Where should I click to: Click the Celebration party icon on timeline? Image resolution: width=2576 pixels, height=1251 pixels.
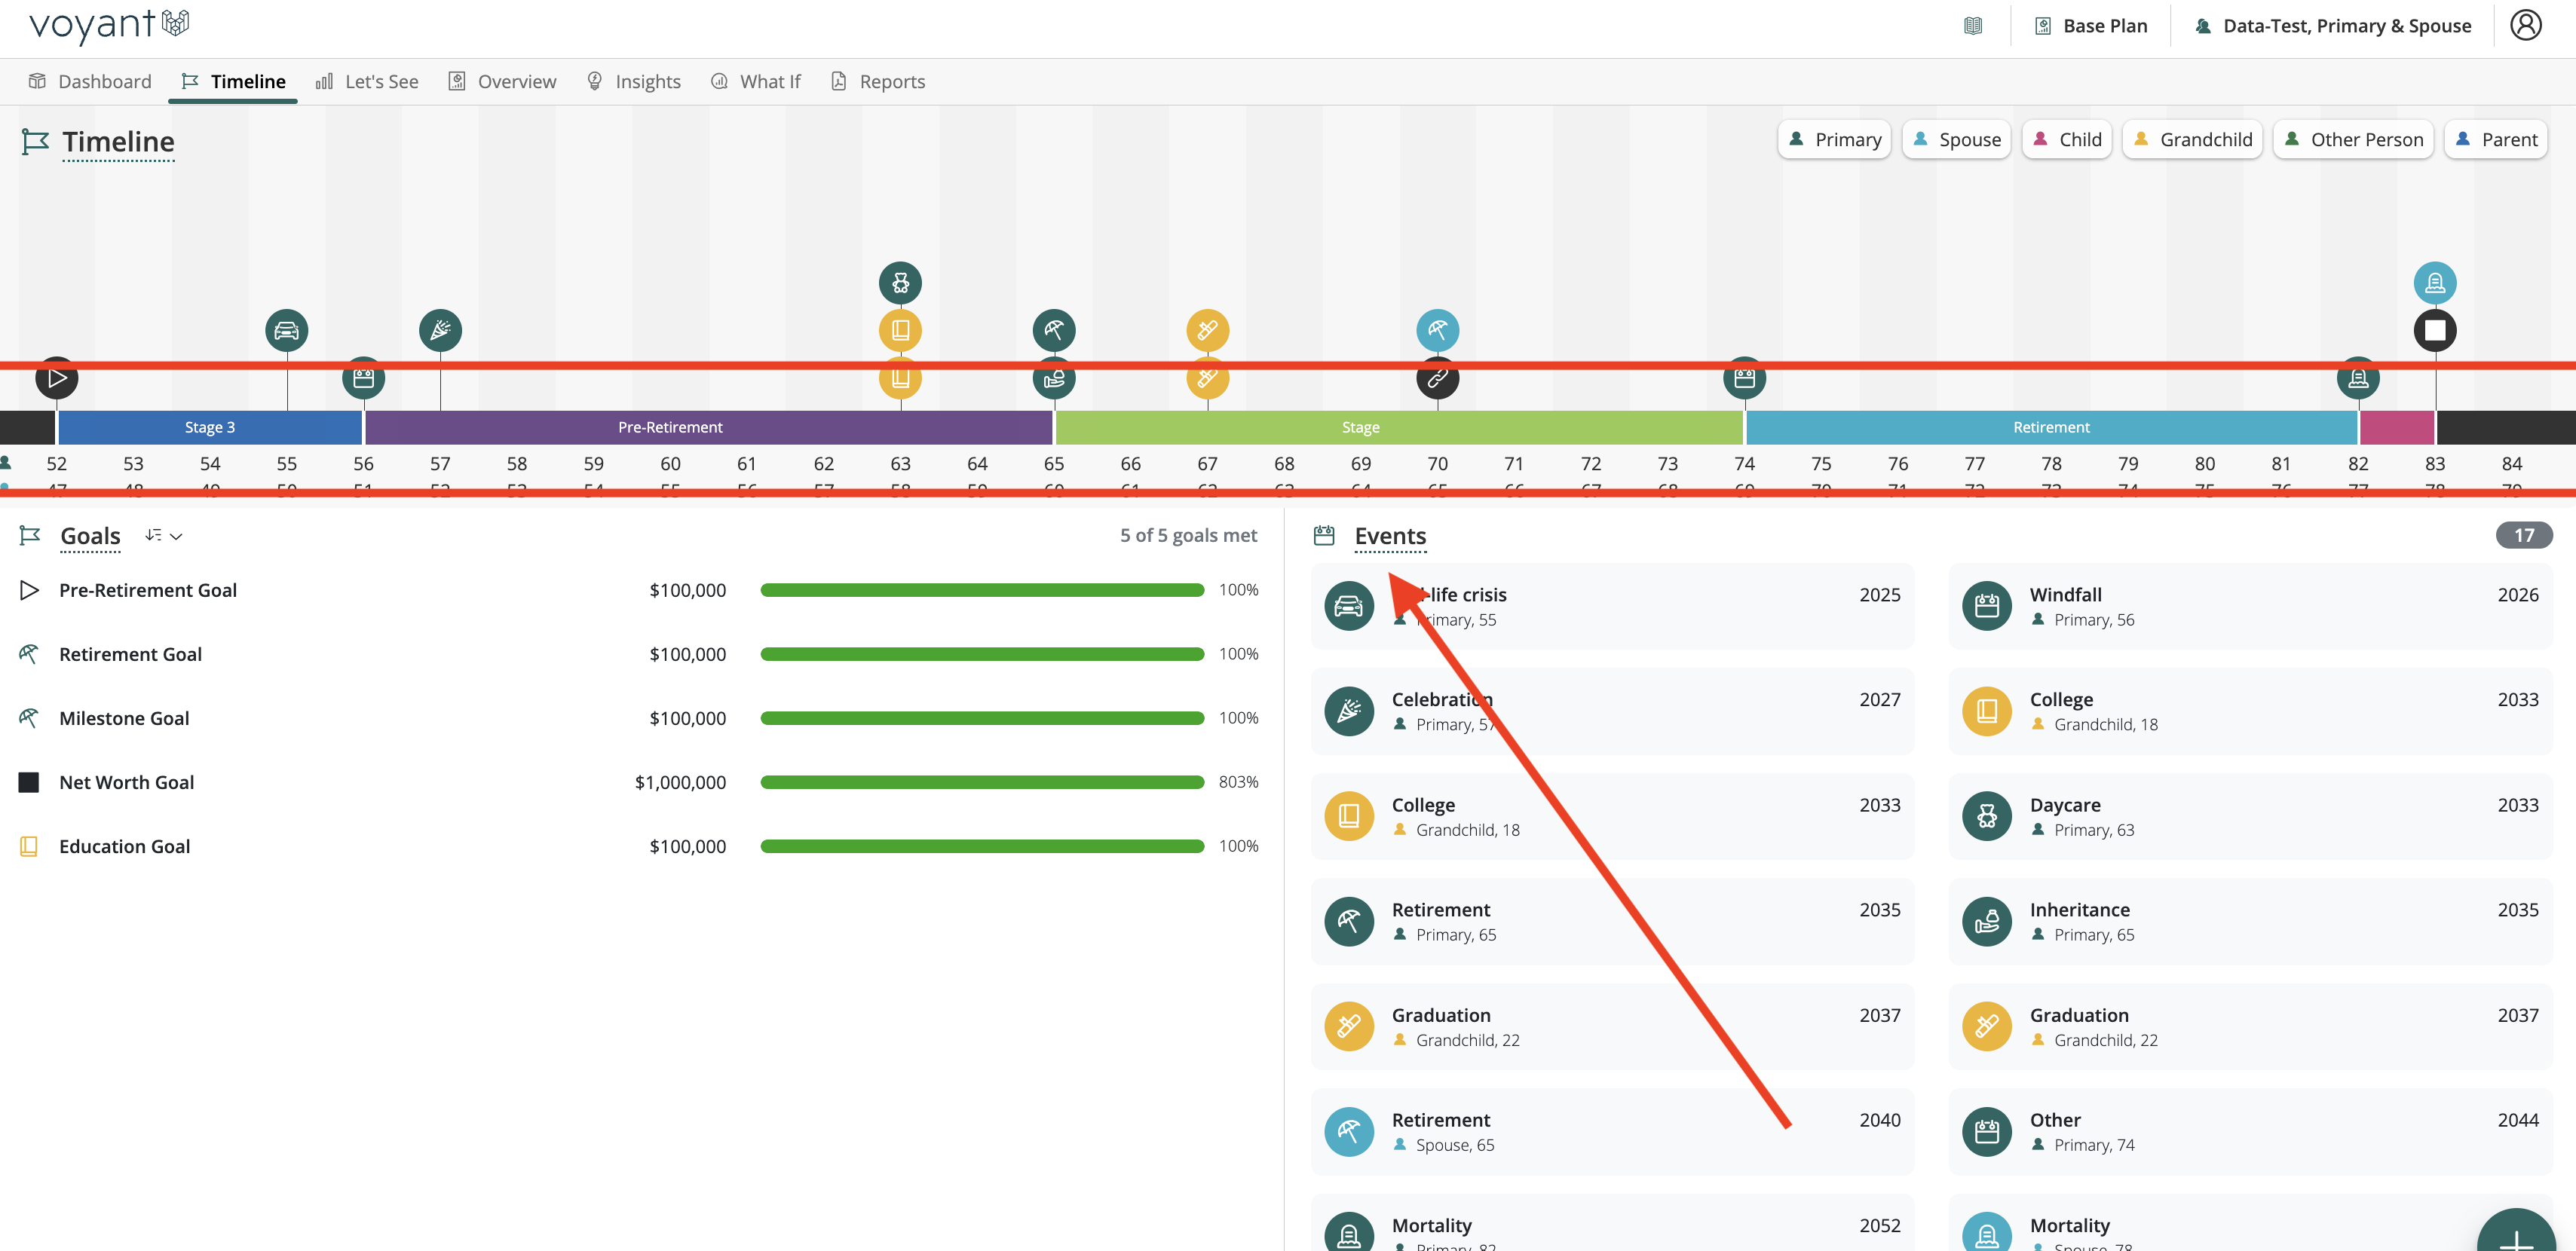point(440,330)
